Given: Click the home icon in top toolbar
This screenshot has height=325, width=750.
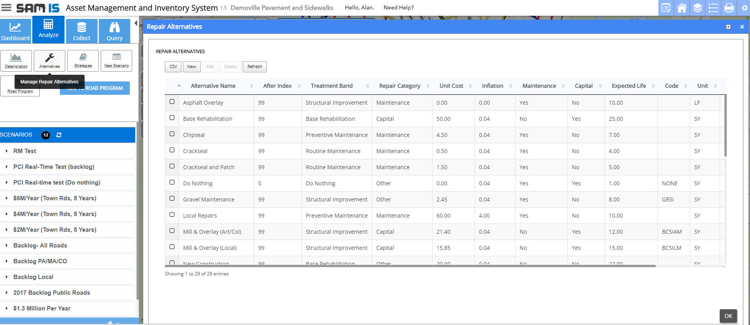Looking at the screenshot, I should coord(682,8).
